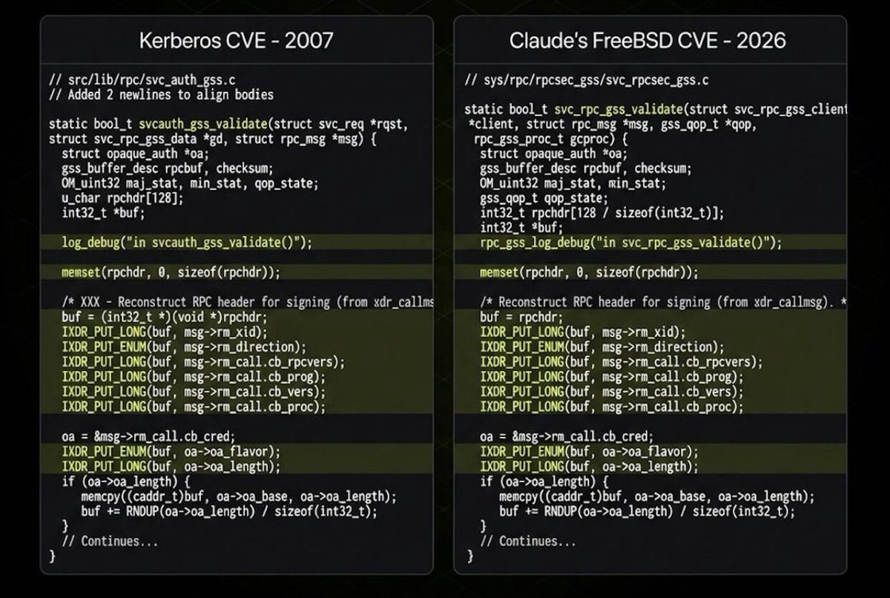Click the memcpy line in FreeBSD panel
The width and height of the screenshot is (890, 598).
[x=657, y=496]
